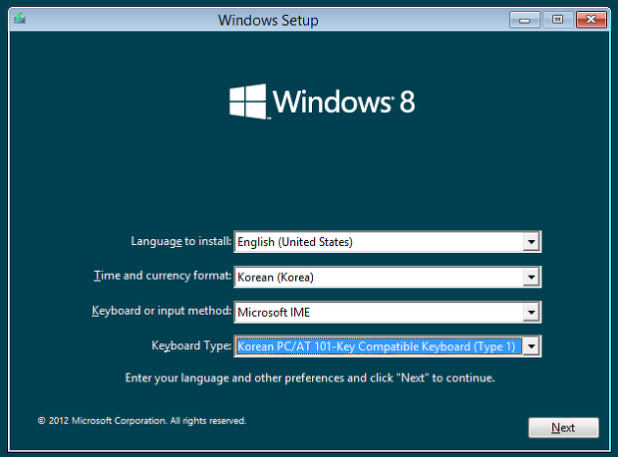618x457 pixels.
Task: Close the Windows Setup window
Action: point(591,20)
